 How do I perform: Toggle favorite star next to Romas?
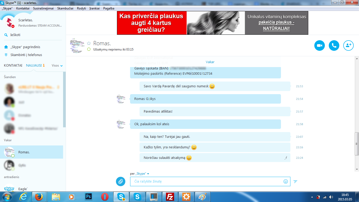coord(89,43)
